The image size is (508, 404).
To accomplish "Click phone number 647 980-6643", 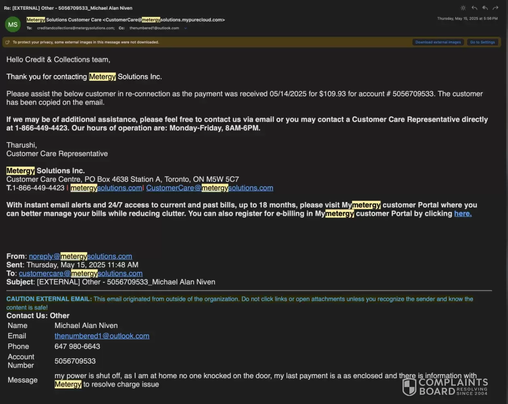I will tap(77, 346).
